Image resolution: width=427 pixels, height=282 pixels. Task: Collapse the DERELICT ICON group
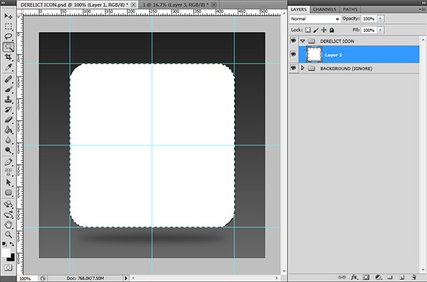click(302, 41)
